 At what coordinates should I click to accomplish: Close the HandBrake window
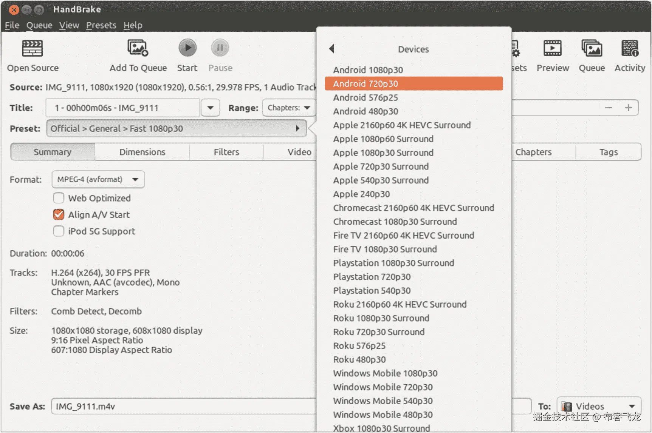click(14, 9)
